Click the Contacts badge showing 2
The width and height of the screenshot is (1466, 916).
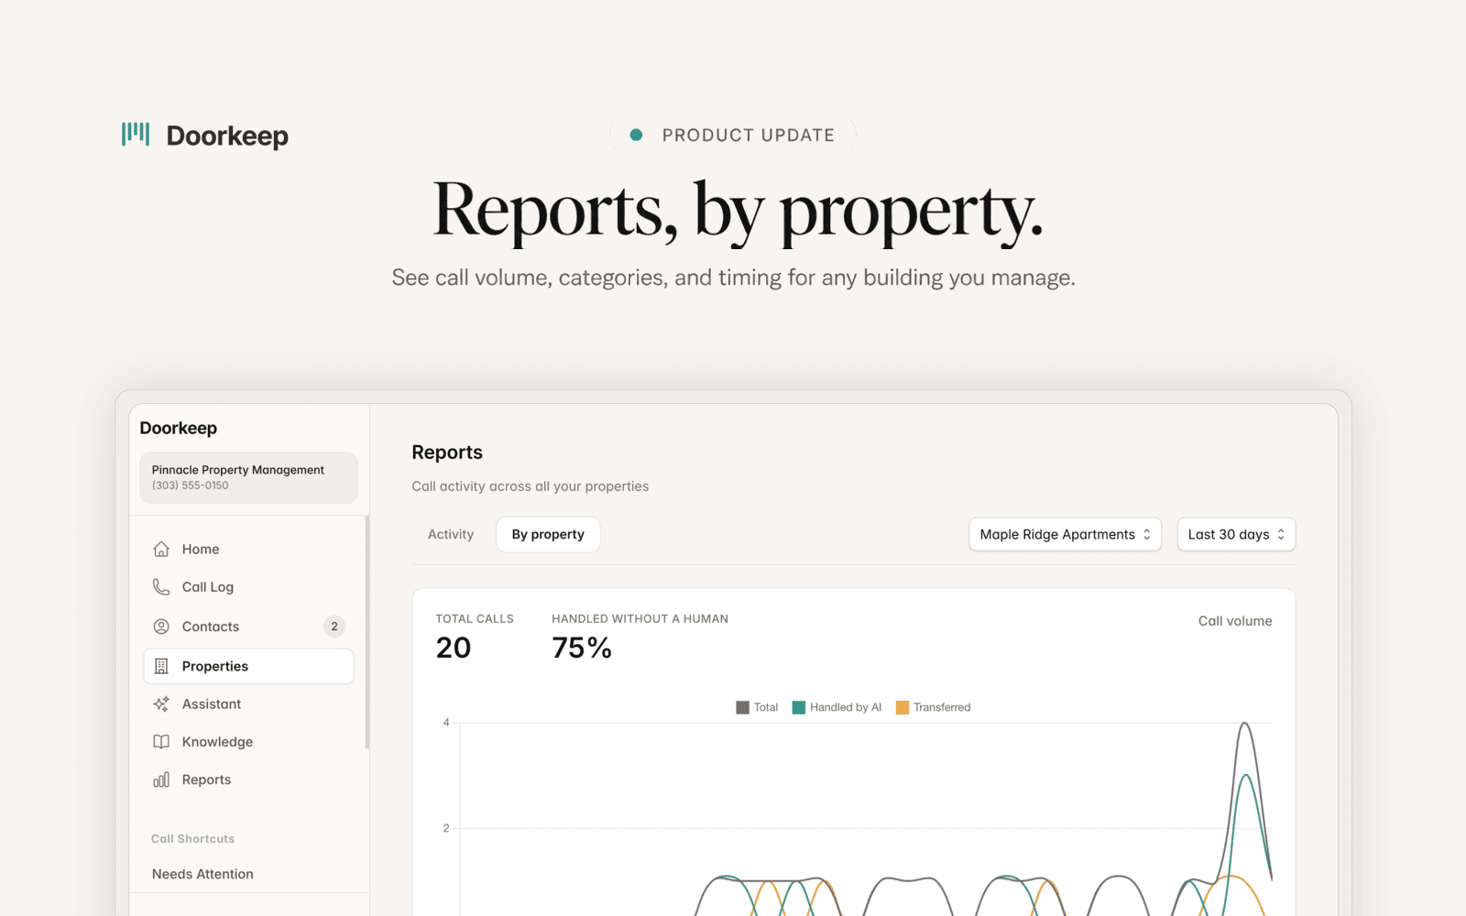click(x=334, y=627)
